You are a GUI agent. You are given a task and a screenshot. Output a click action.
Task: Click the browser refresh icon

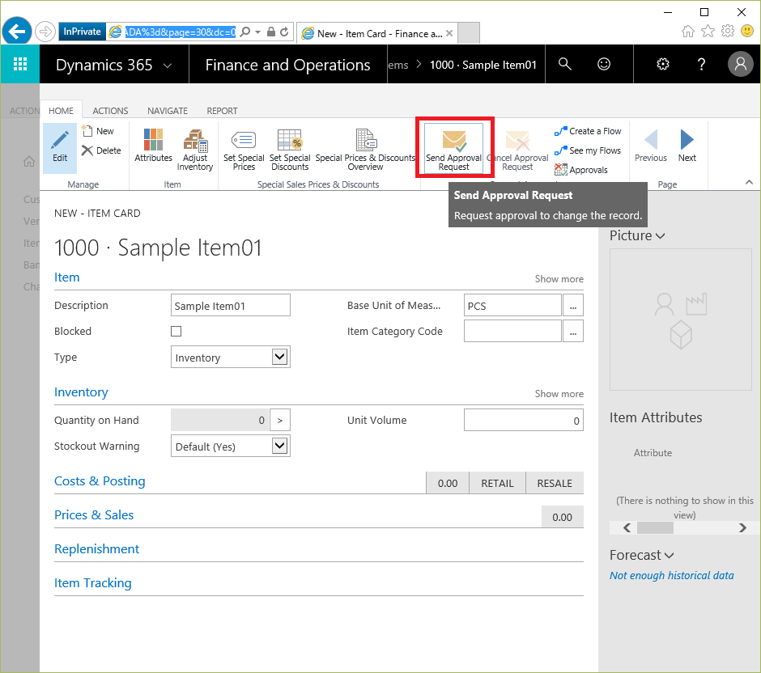pos(284,32)
